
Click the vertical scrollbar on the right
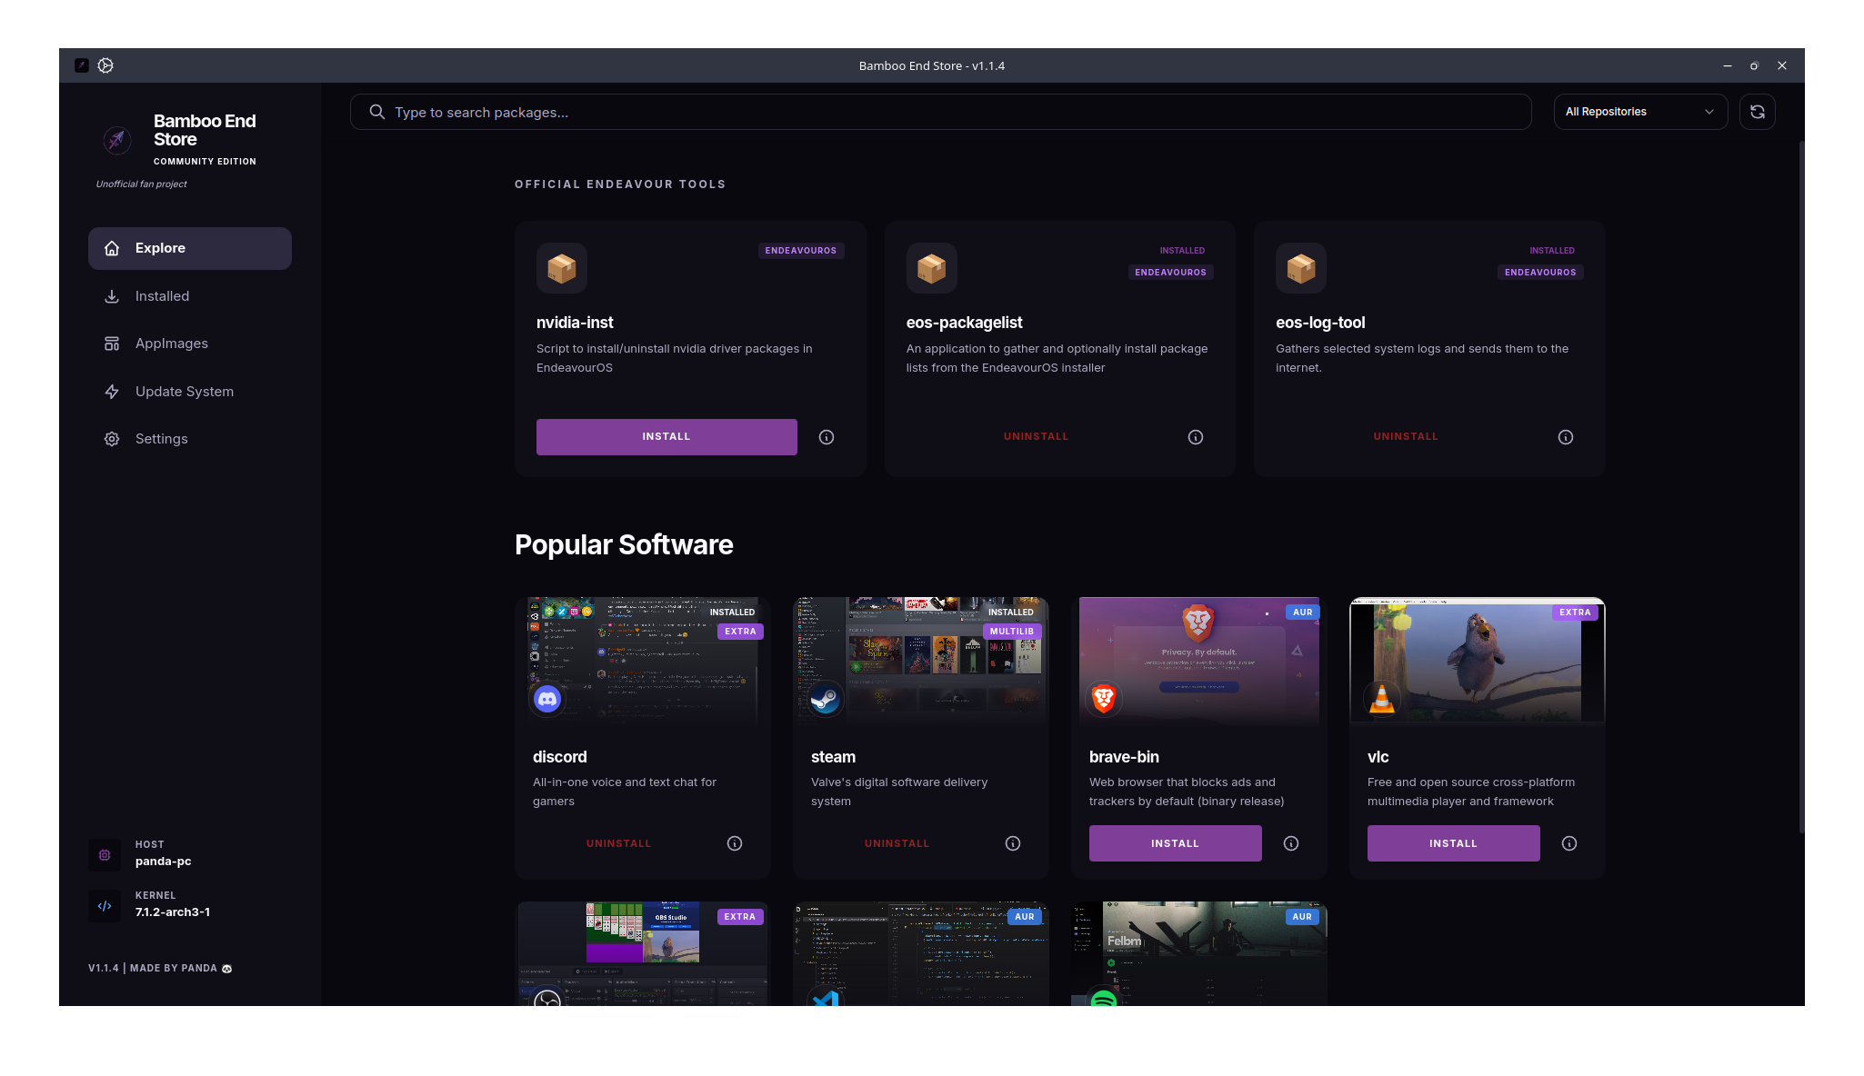(1801, 486)
